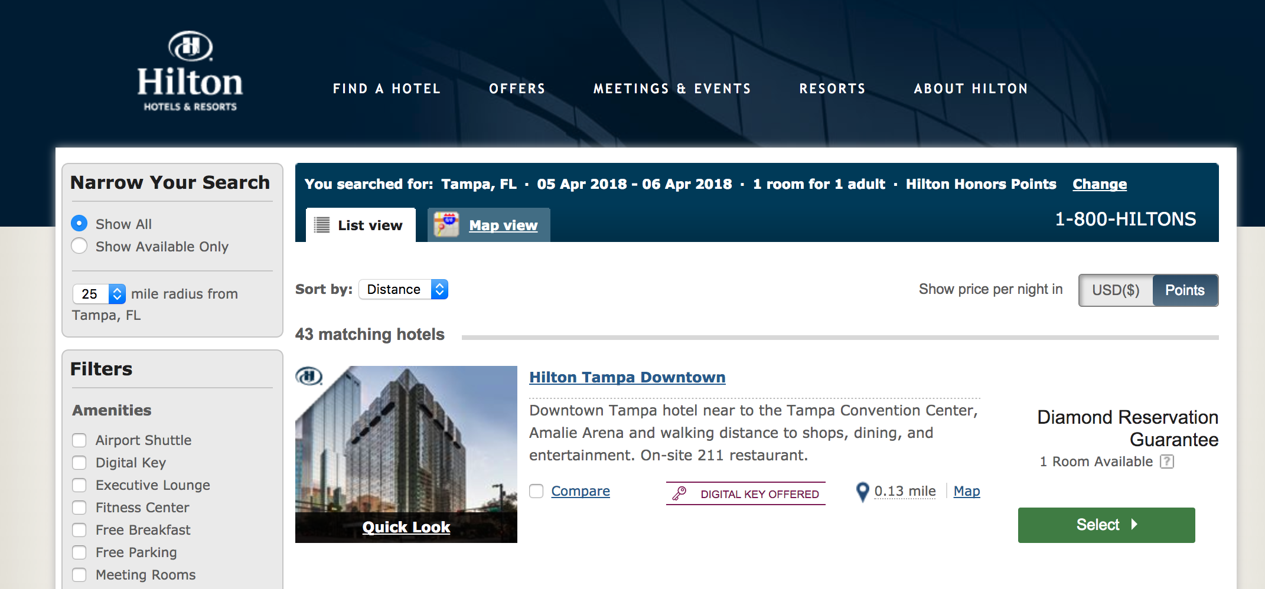This screenshot has height=589, width=1265.
Task: Click the Change search link
Action: click(x=1100, y=184)
